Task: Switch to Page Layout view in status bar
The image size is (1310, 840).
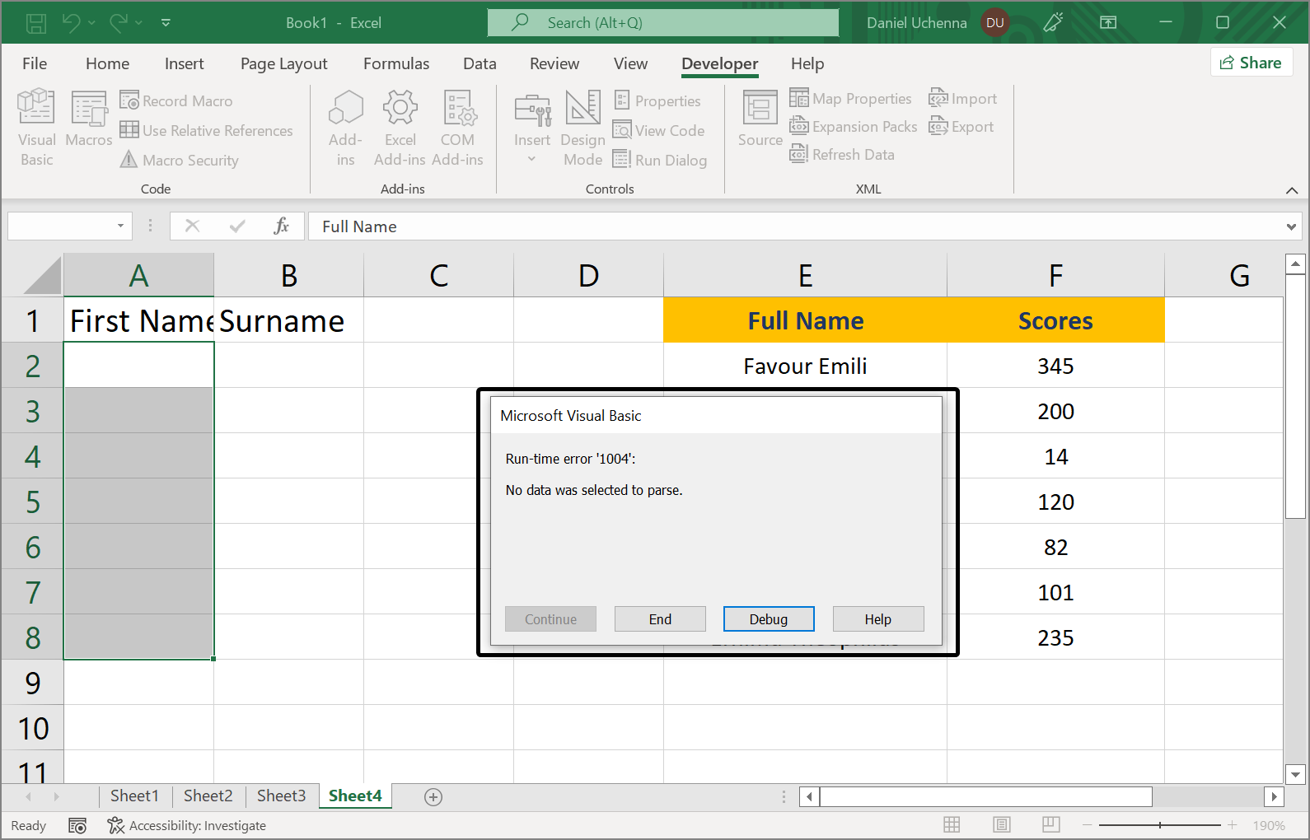Action: [1001, 825]
